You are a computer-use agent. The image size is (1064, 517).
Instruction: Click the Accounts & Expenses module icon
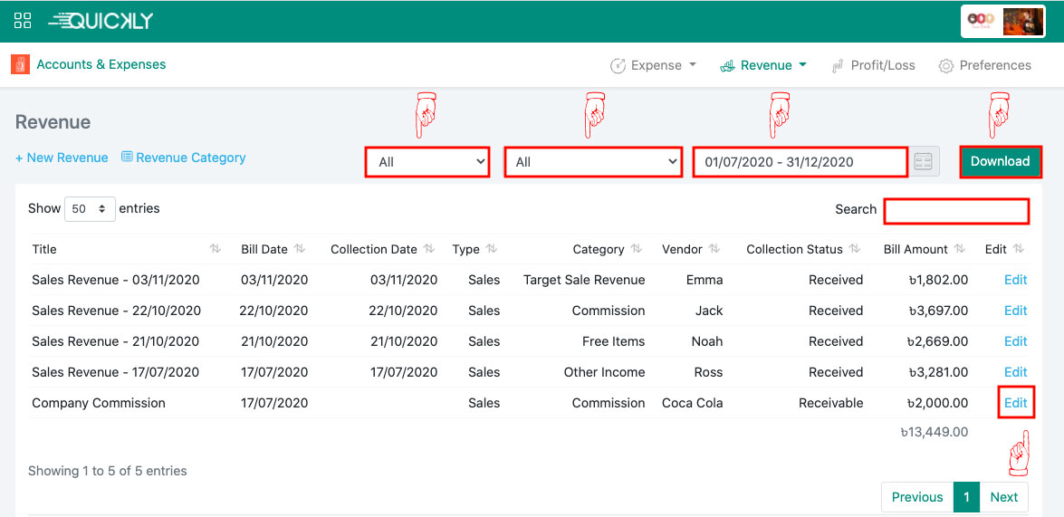20,65
